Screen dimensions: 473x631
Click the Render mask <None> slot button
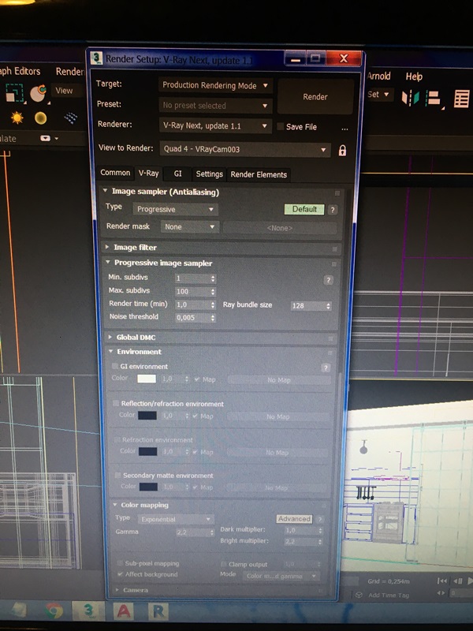click(x=280, y=228)
